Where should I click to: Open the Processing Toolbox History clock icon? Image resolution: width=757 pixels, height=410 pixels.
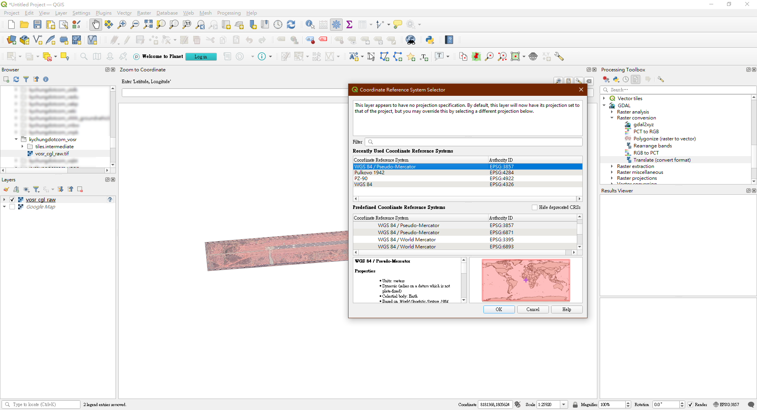point(626,79)
